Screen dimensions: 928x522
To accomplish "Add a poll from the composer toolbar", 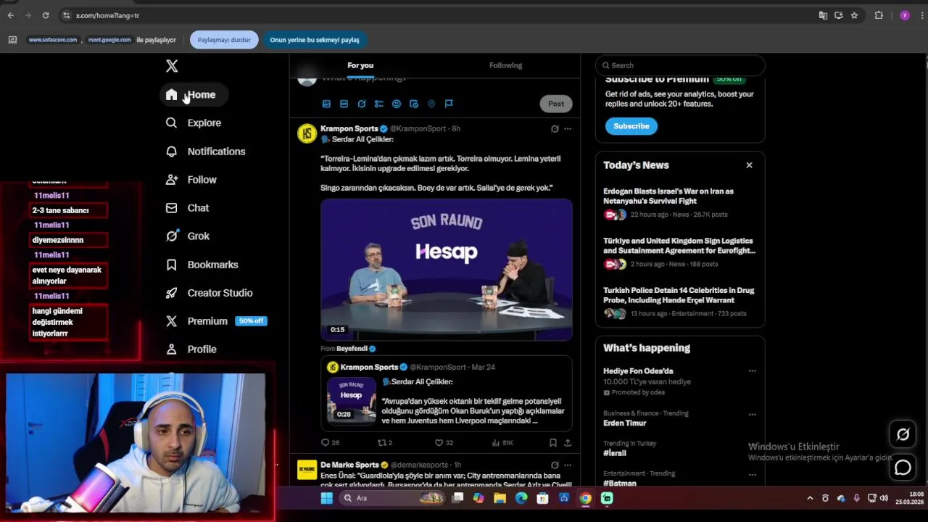I will [378, 104].
